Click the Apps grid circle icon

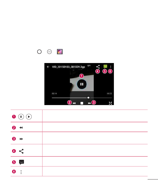click(49, 52)
